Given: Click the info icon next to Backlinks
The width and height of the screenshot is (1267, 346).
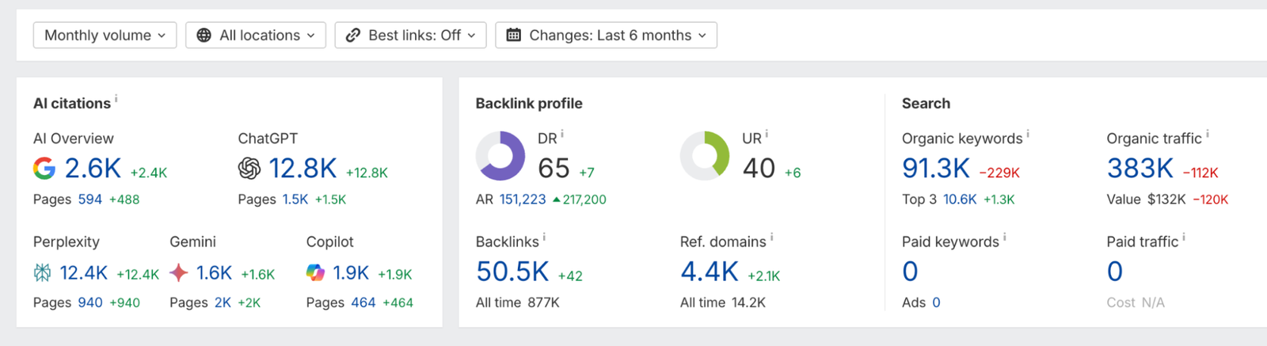Looking at the screenshot, I should [544, 238].
